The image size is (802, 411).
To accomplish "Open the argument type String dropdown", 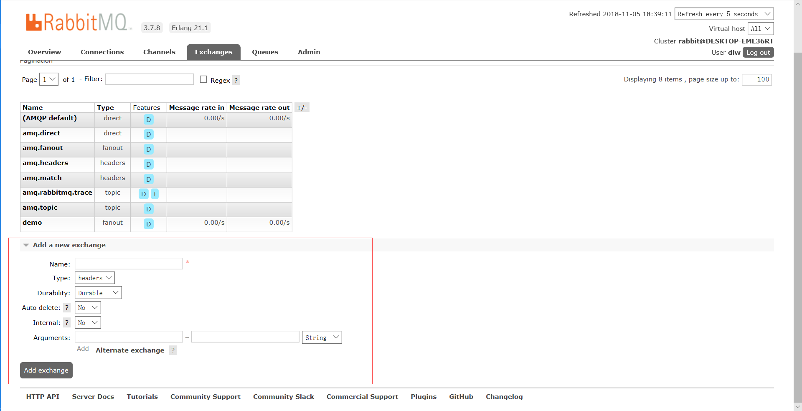I will [x=322, y=337].
